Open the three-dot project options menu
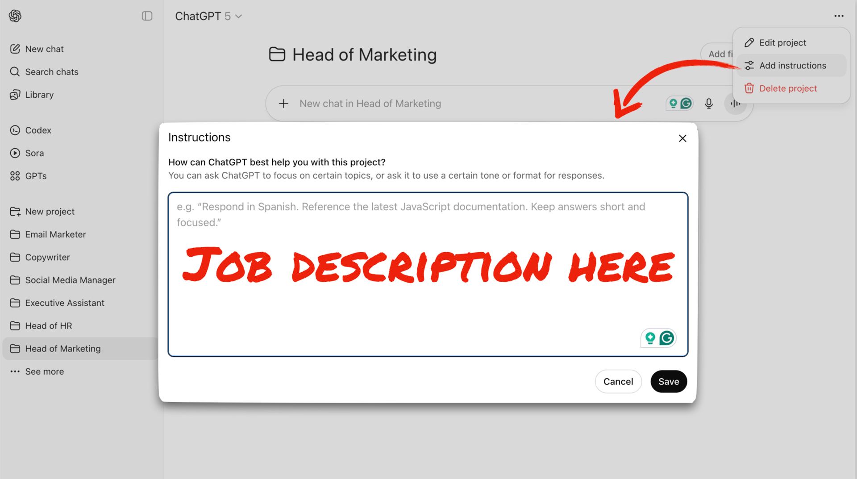This screenshot has width=857, height=479. [x=839, y=16]
